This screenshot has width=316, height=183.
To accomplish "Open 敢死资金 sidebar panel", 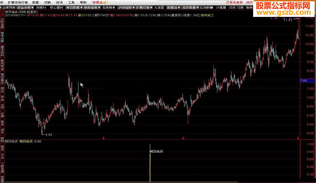I will pos(2,65).
